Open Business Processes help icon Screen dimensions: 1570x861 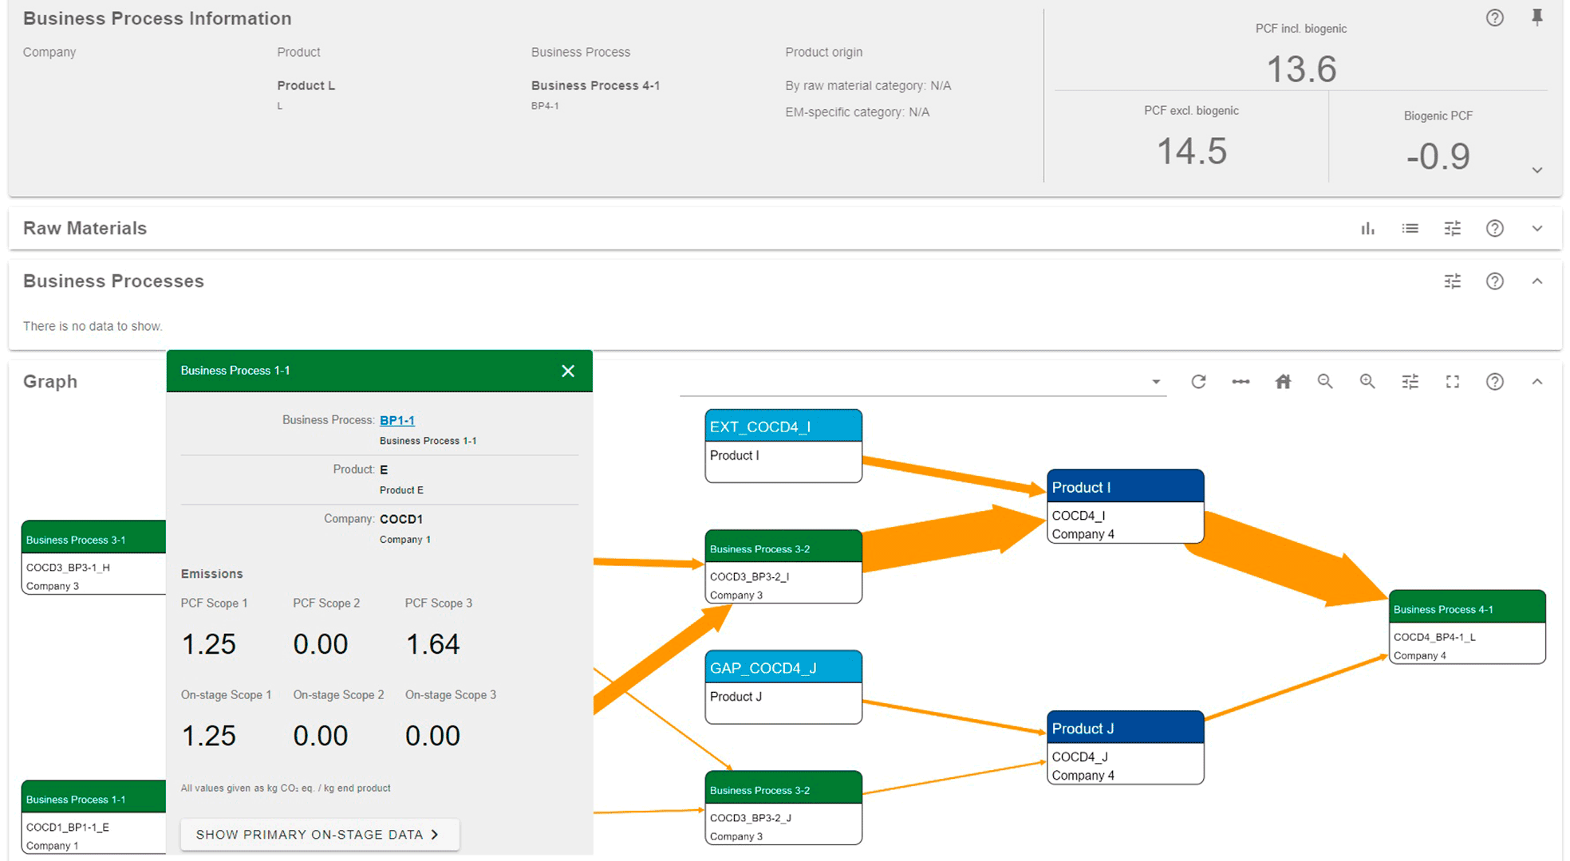[1495, 281]
